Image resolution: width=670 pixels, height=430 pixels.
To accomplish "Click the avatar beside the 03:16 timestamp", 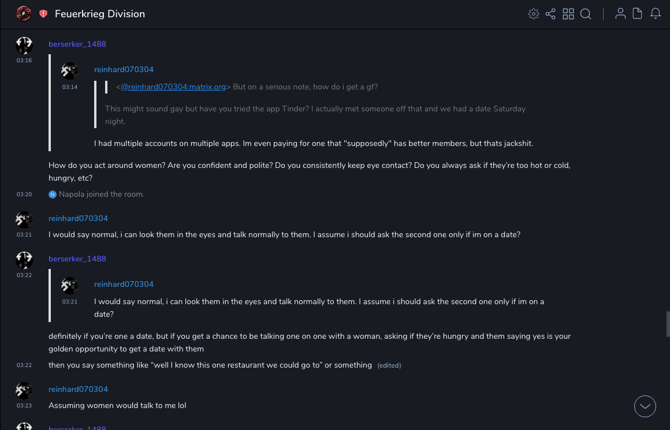I will pyautogui.click(x=24, y=46).
